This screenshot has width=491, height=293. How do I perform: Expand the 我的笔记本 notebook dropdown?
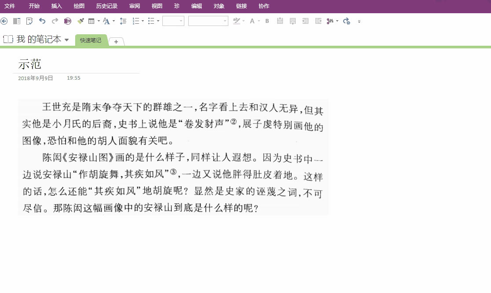pyautogui.click(x=66, y=39)
